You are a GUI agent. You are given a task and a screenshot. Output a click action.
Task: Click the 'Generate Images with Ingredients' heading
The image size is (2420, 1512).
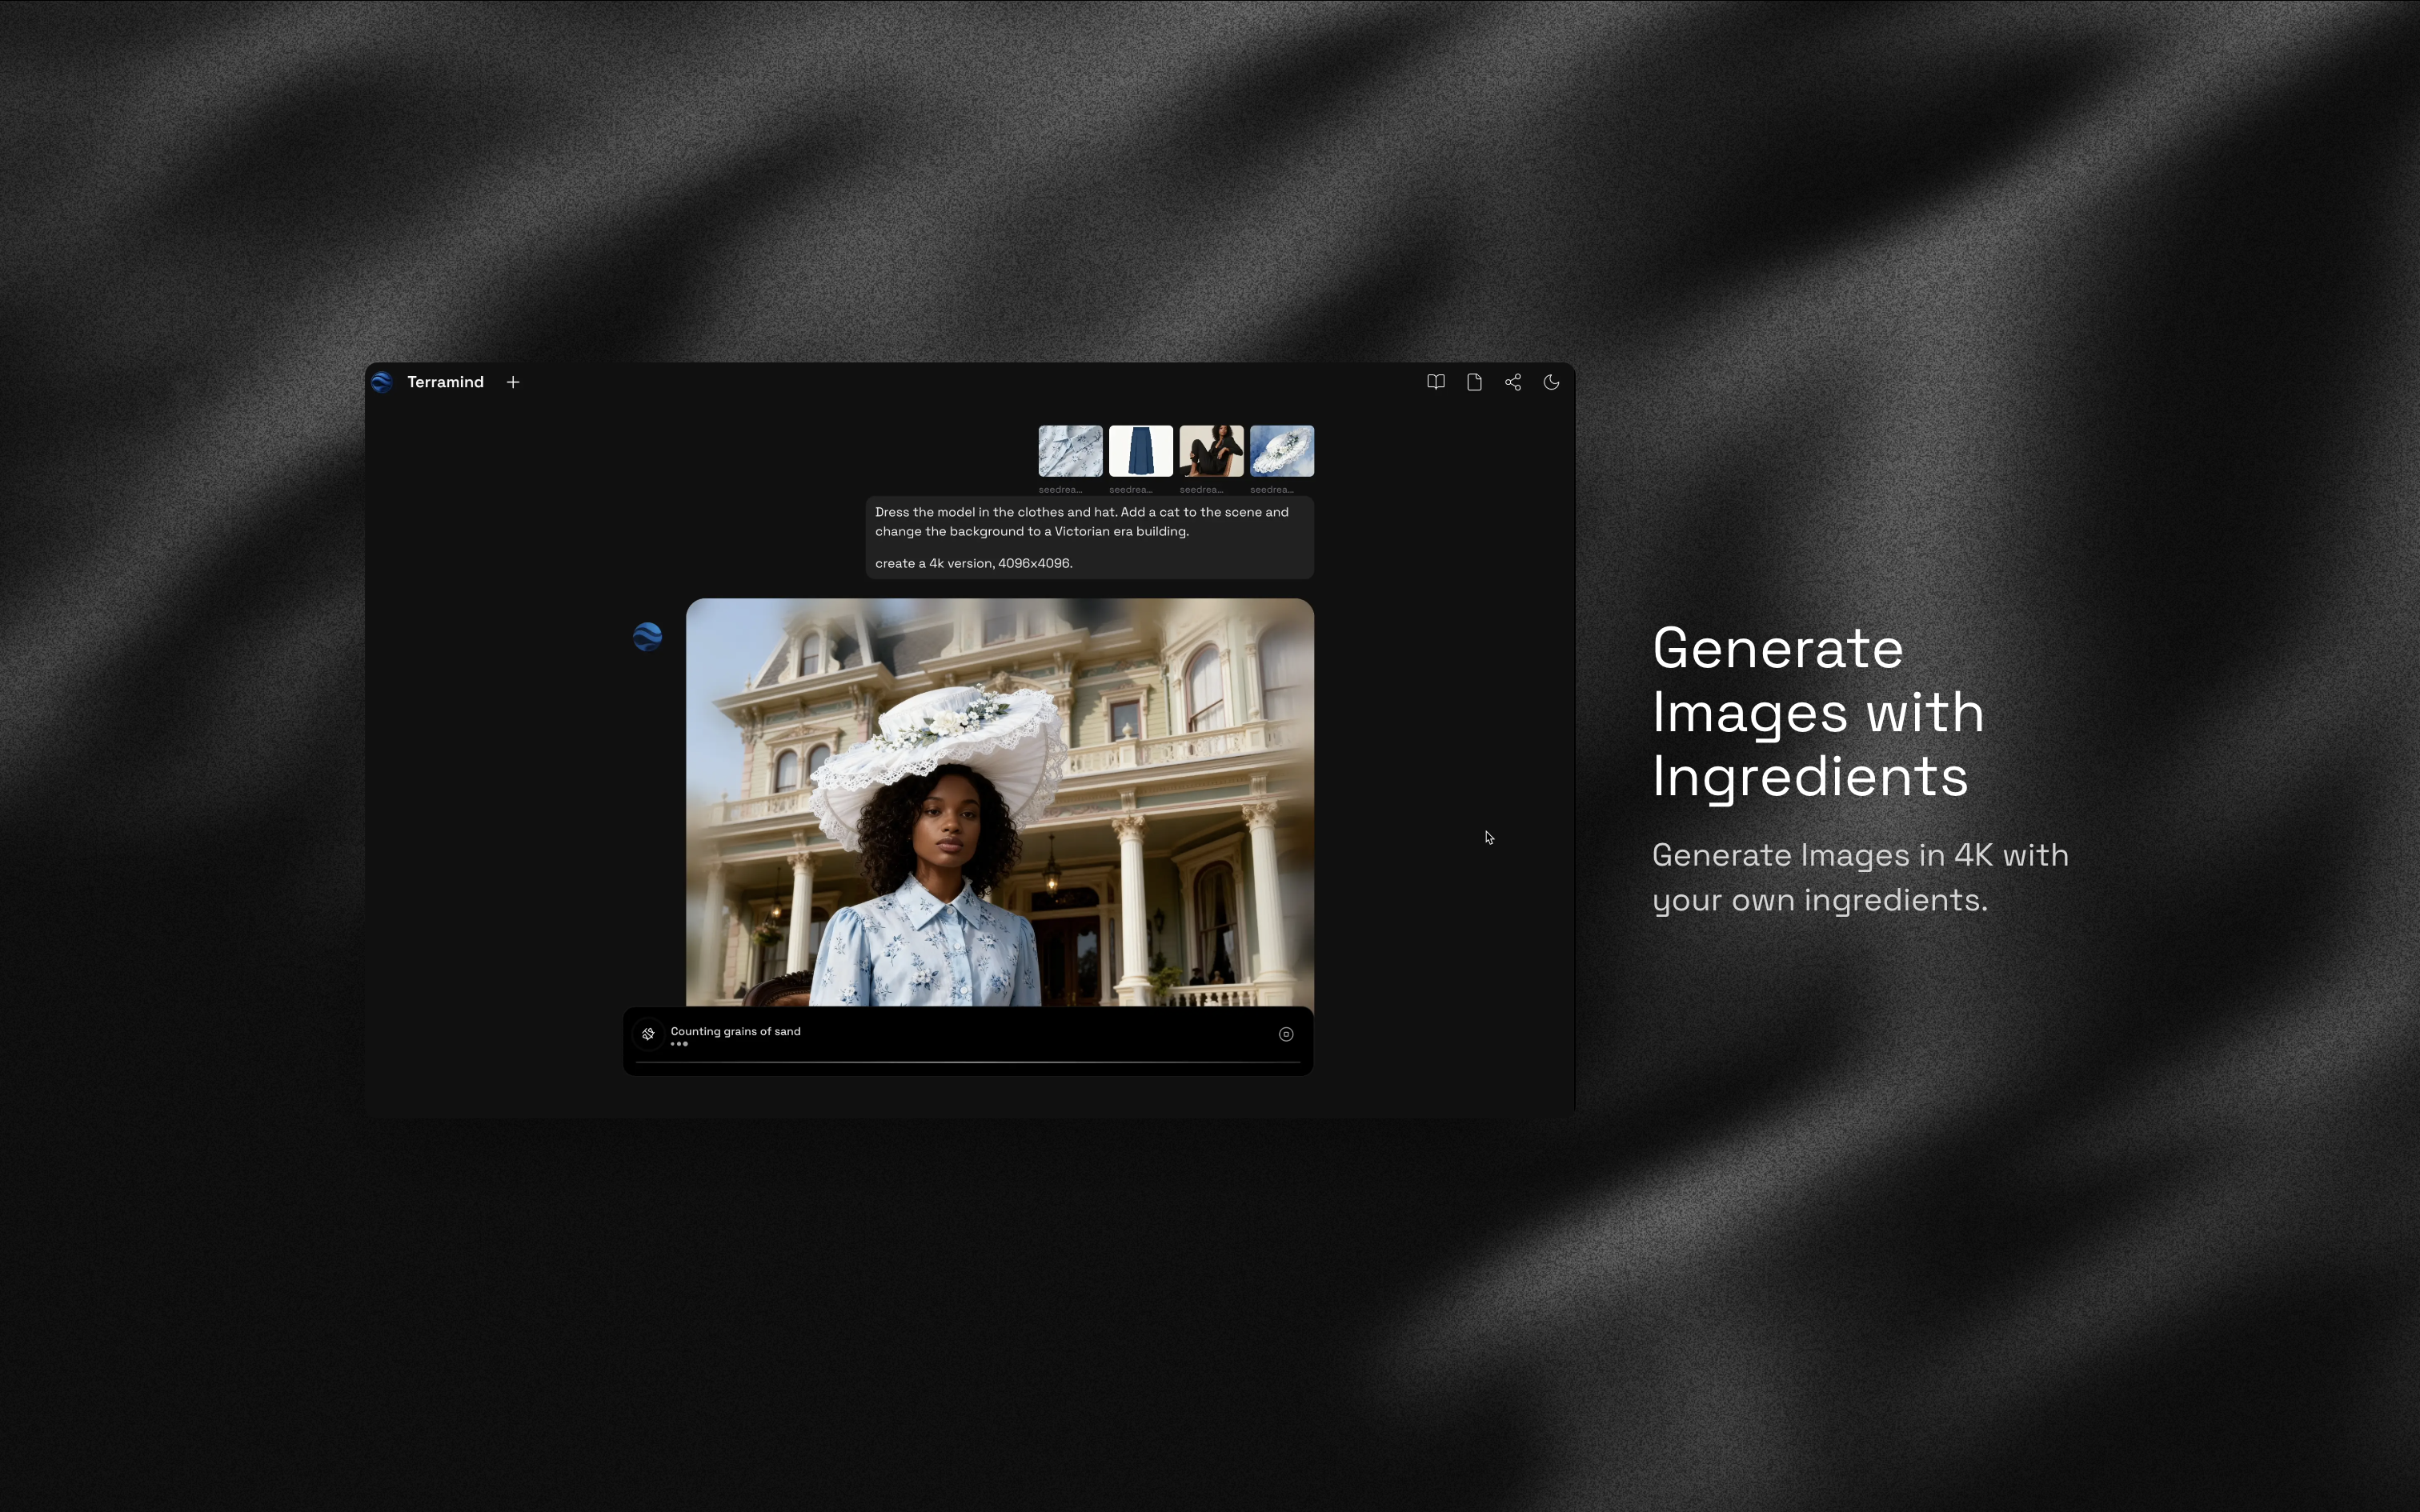click(x=1817, y=711)
